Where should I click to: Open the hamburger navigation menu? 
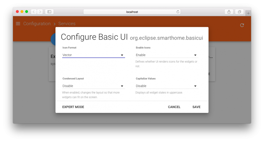coord(18,24)
